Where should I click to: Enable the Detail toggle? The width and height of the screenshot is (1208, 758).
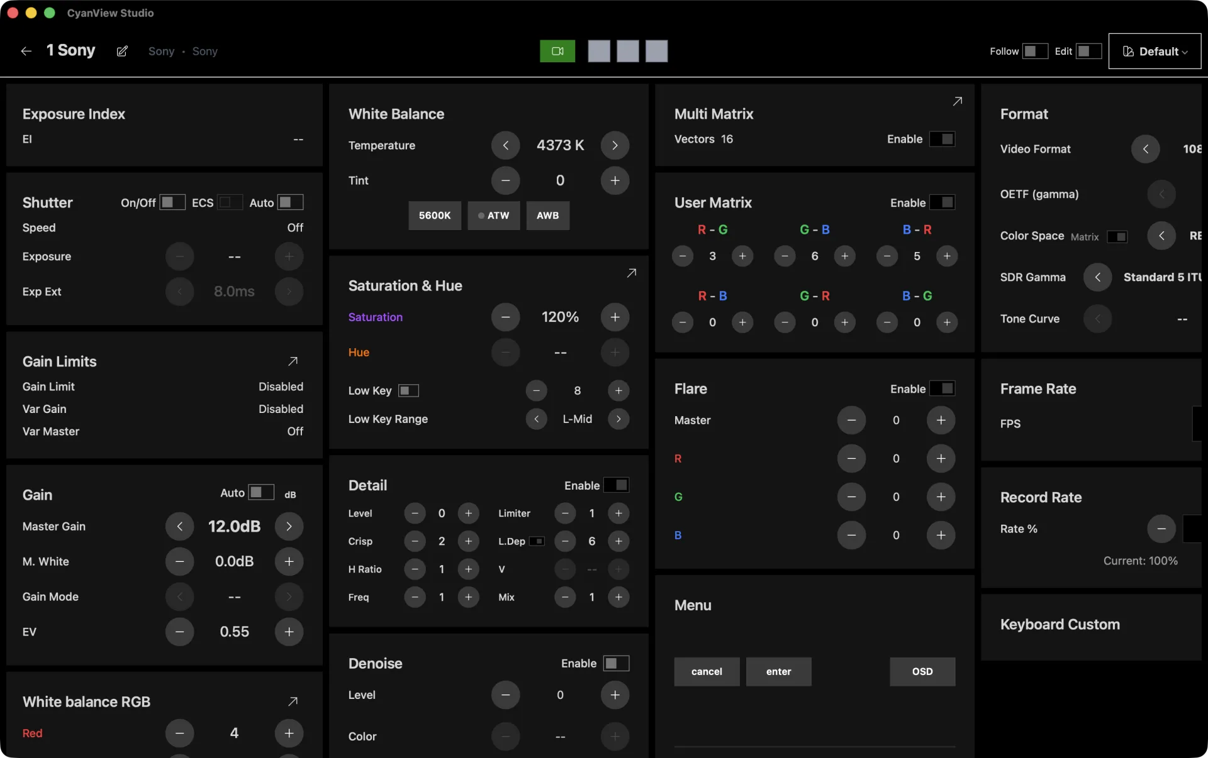[616, 485]
